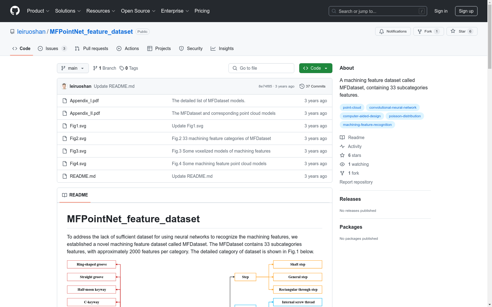Click the 0 Tags tag icon

[x=122, y=68]
